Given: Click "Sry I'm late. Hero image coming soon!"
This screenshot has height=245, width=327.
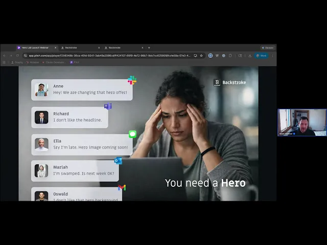Looking at the screenshot, I should (90, 148).
